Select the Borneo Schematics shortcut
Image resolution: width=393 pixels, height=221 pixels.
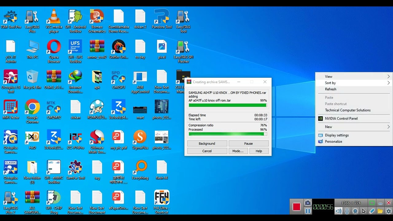tap(97, 21)
